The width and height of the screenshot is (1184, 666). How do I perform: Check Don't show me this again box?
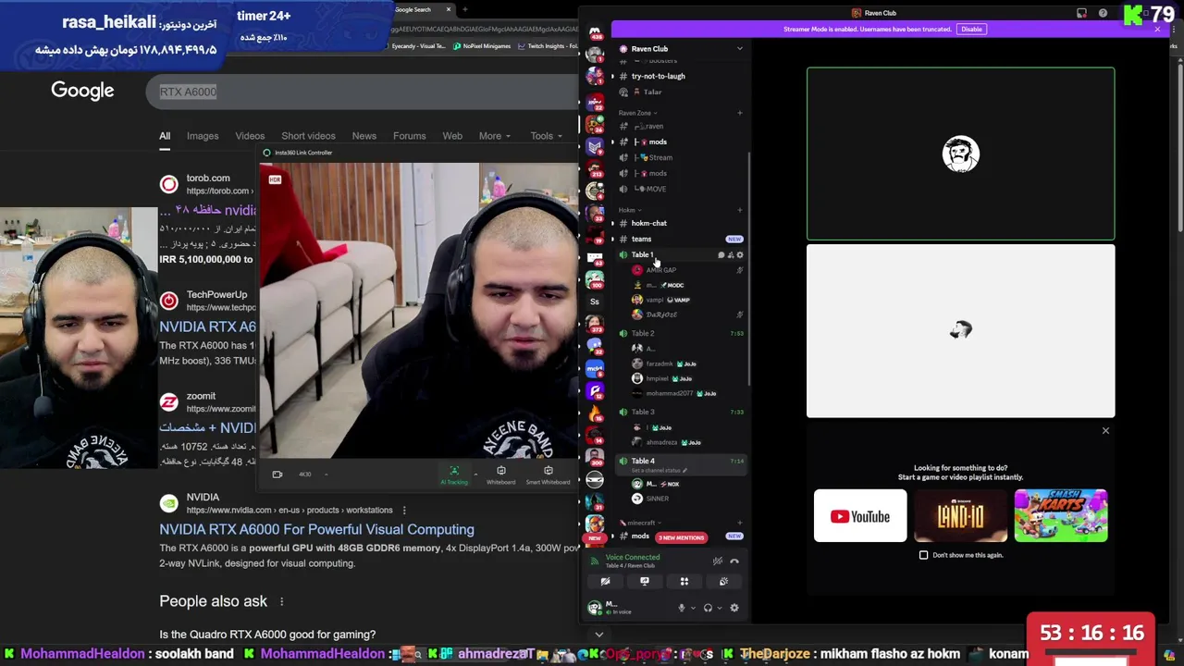pyautogui.click(x=923, y=555)
